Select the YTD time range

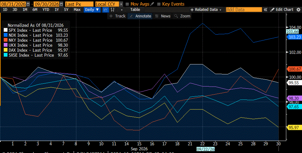click(46, 10)
